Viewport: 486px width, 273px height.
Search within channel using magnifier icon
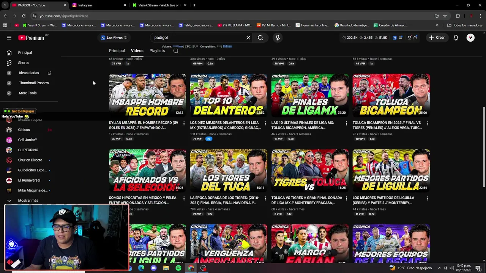(176, 51)
